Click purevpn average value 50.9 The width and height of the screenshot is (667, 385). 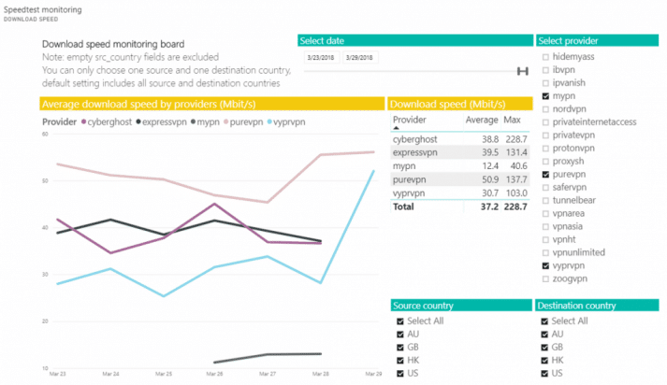[490, 179]
